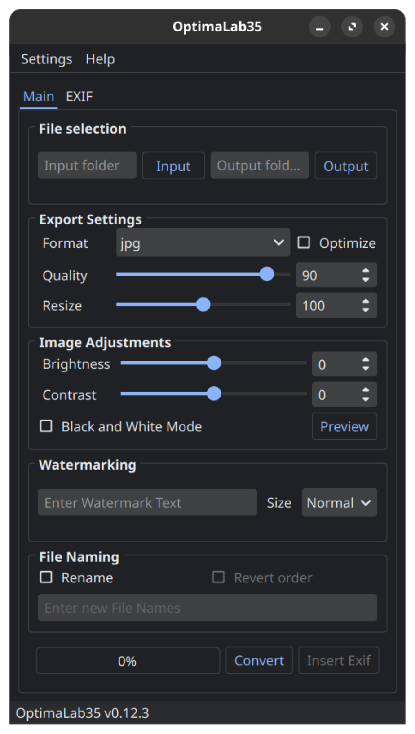Increase the Quality spinbox value with up arrow
The width and height of the screenshot is (415, 734).
366,271
